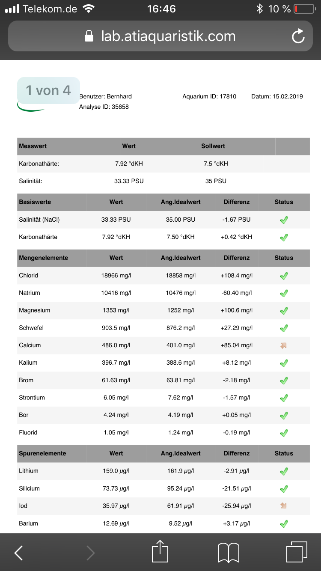This screenshot has width=321, height=571.
Task: Open the share sheet icon
Action: 160,551
